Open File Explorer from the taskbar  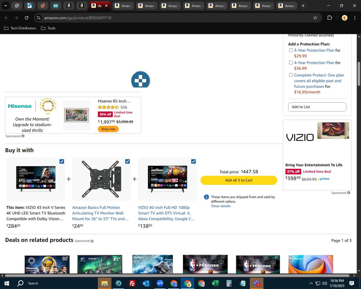(105, 283)
